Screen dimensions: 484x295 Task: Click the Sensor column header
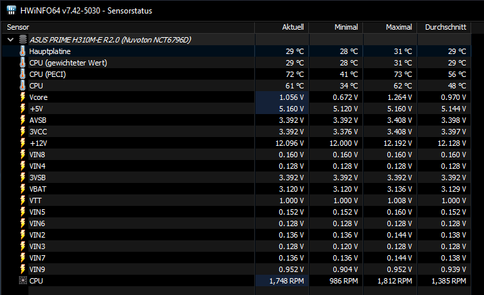pos(128,27)
